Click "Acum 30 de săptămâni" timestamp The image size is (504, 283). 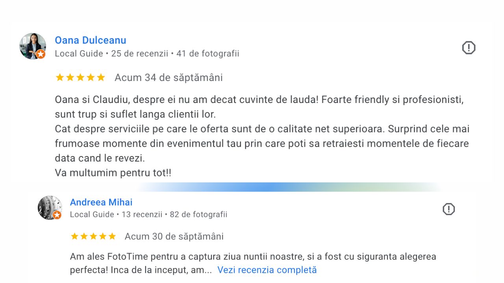pos(174,236)
